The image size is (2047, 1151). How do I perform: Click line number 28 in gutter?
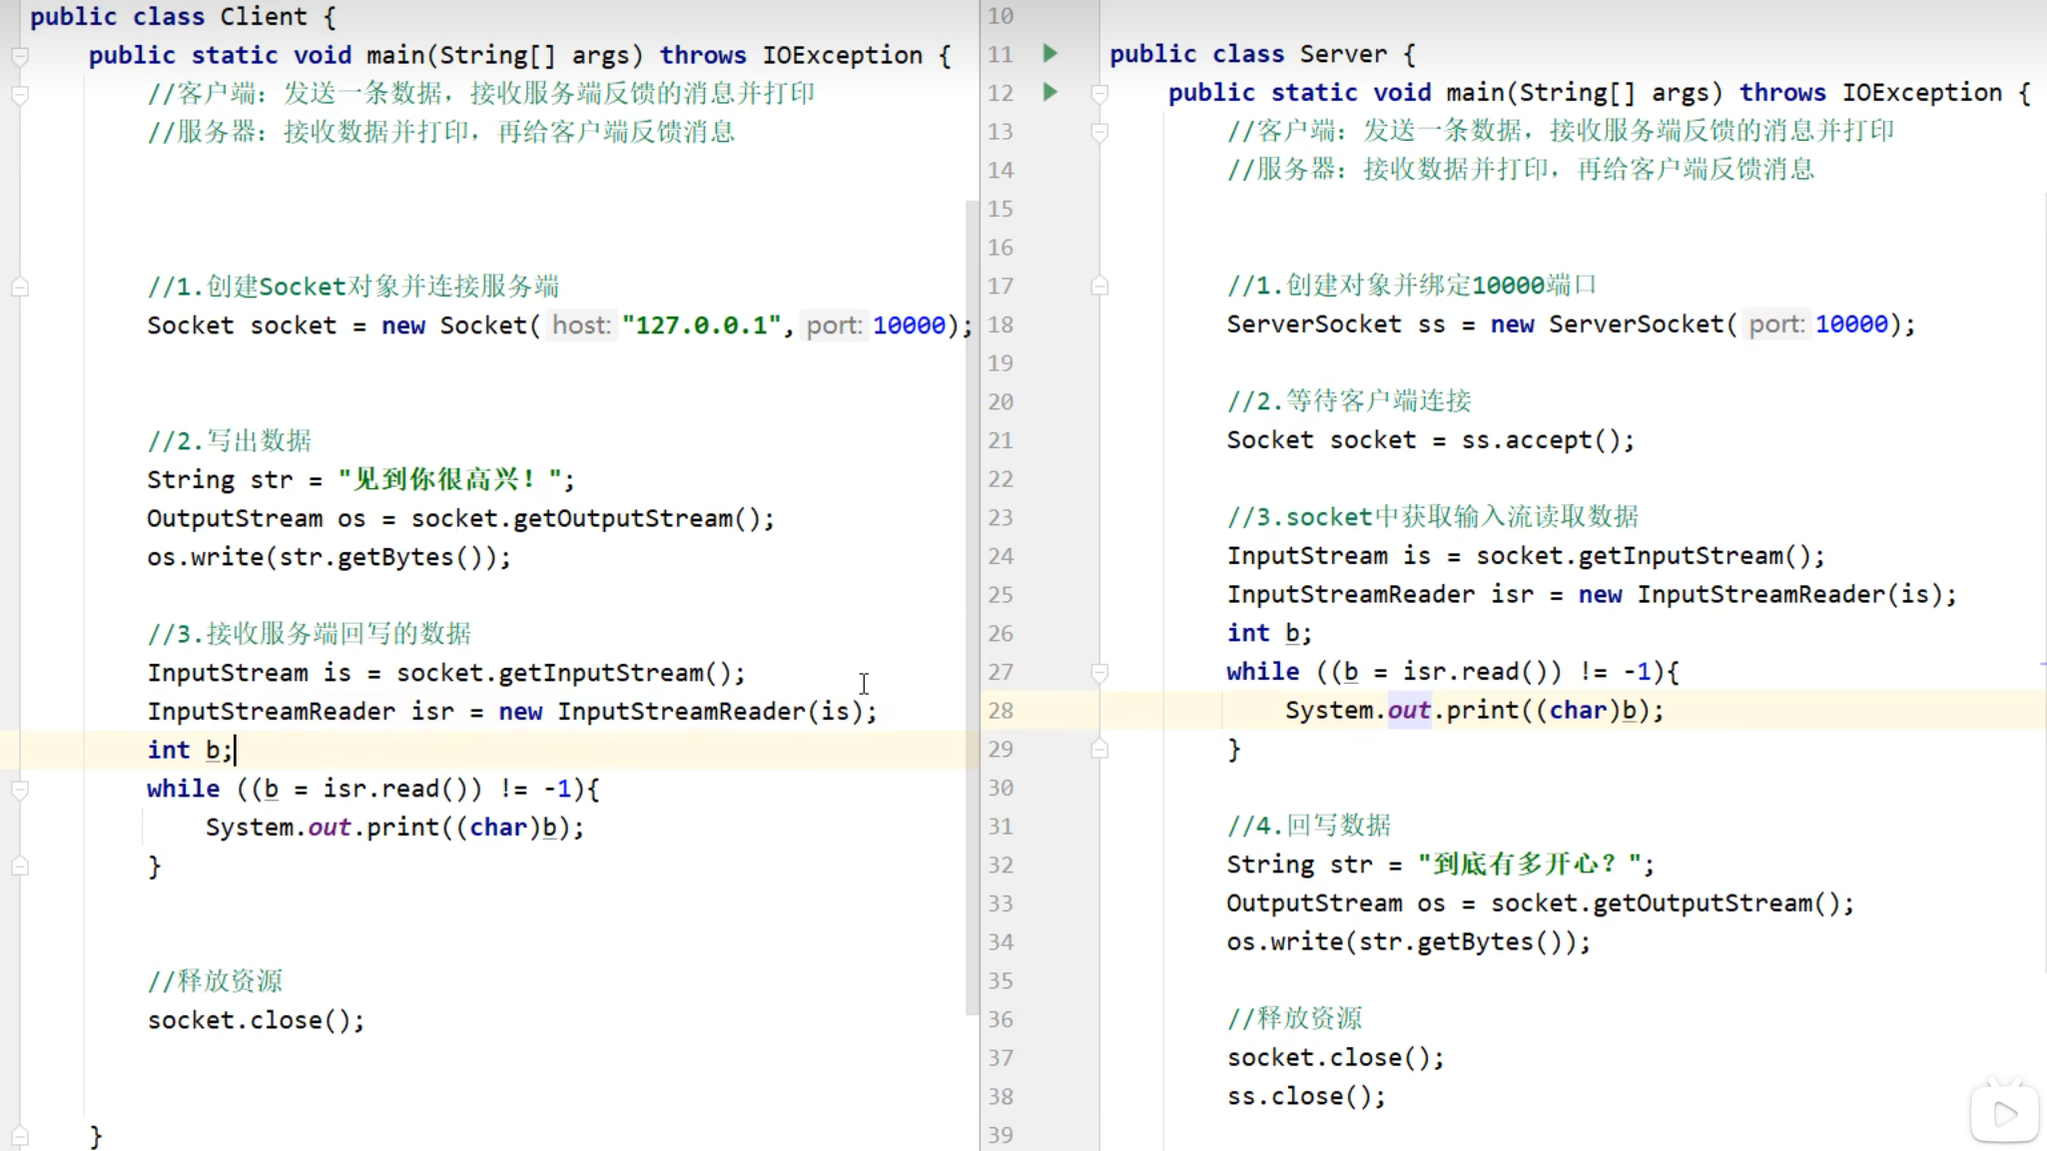click(x=1001, y=711)
